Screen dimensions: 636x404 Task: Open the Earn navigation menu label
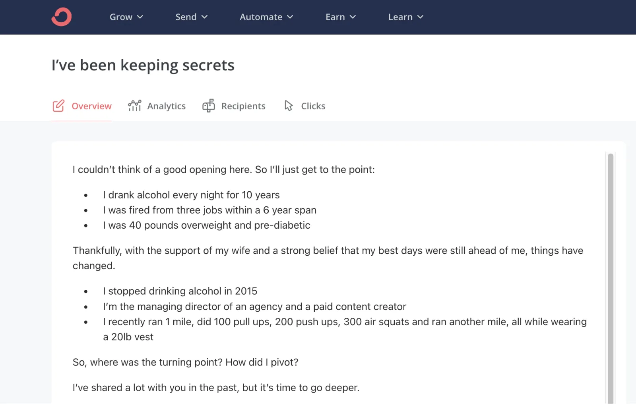pyautogui.click(x=335, y=17)
